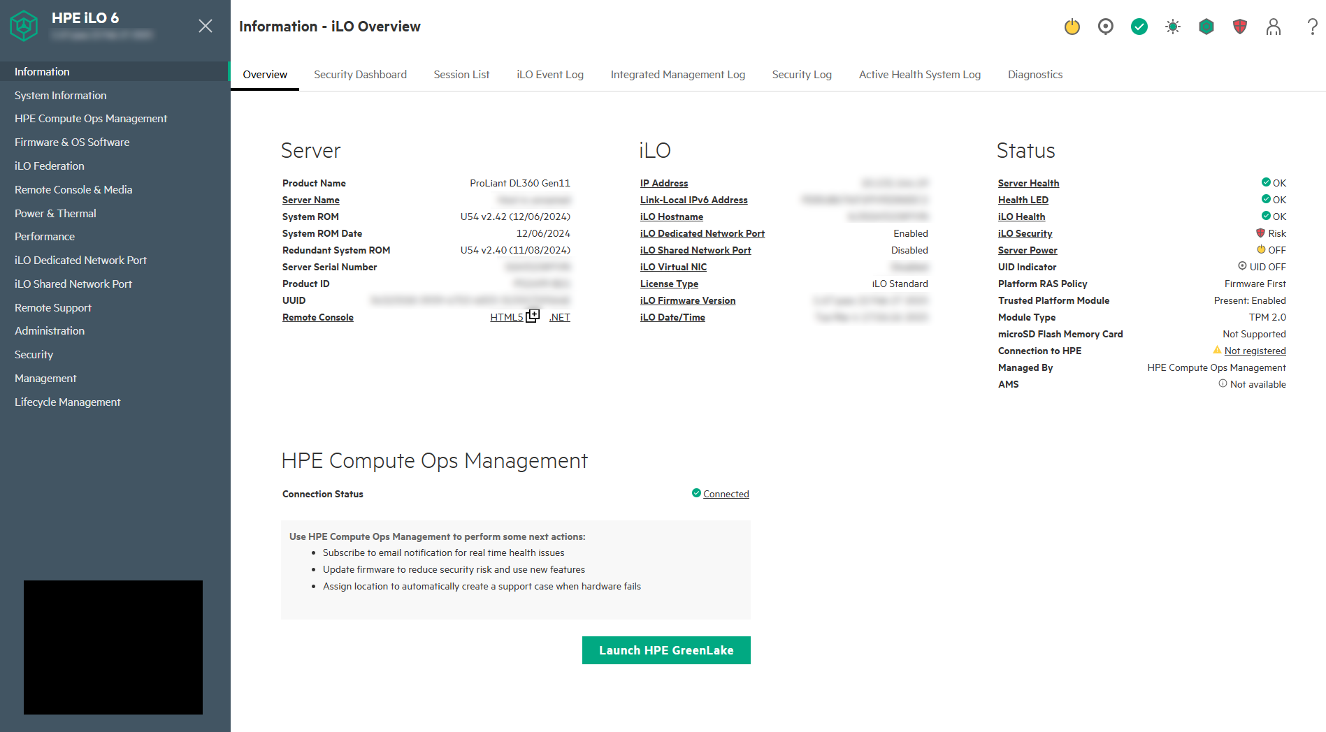Screen dimensions: 1326x732
Task: Click the HPE iLO hexagon logo
Action: (x=24, y=26)
